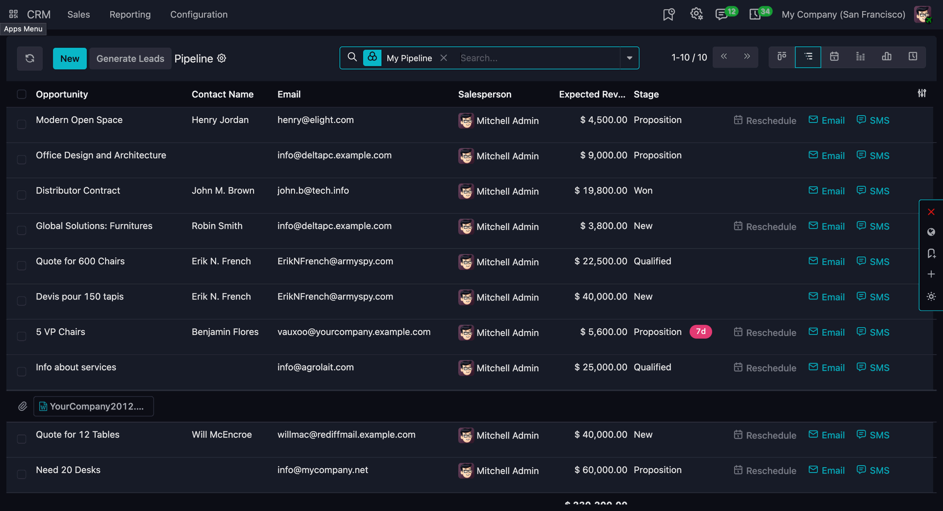Open the activities clock icon with badge 34

click(755, 14)
